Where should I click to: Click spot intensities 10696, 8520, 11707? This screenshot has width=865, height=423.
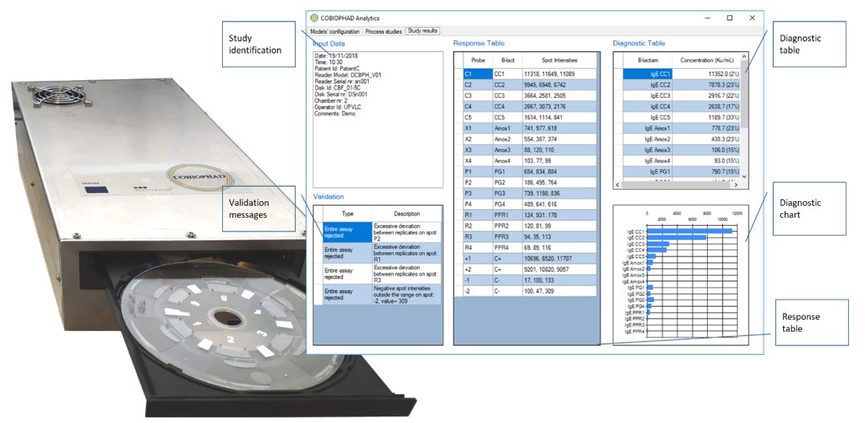559,259
